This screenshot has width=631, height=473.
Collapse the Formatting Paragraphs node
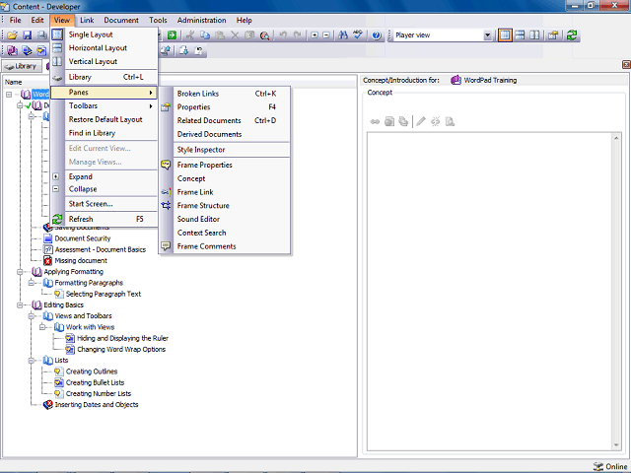coord(31,283)
